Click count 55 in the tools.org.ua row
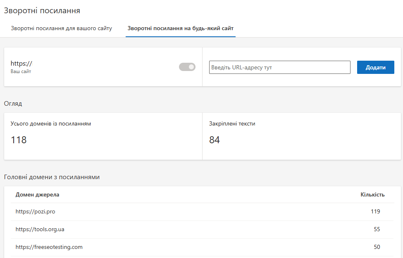Image resolution: width=403 pixels, height=258 pixels. click(377, 229)
